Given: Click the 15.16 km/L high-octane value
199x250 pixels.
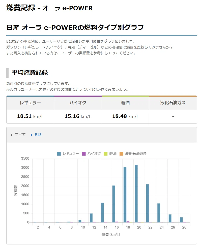Looking at the screenshot, I should tap(78, 116).
